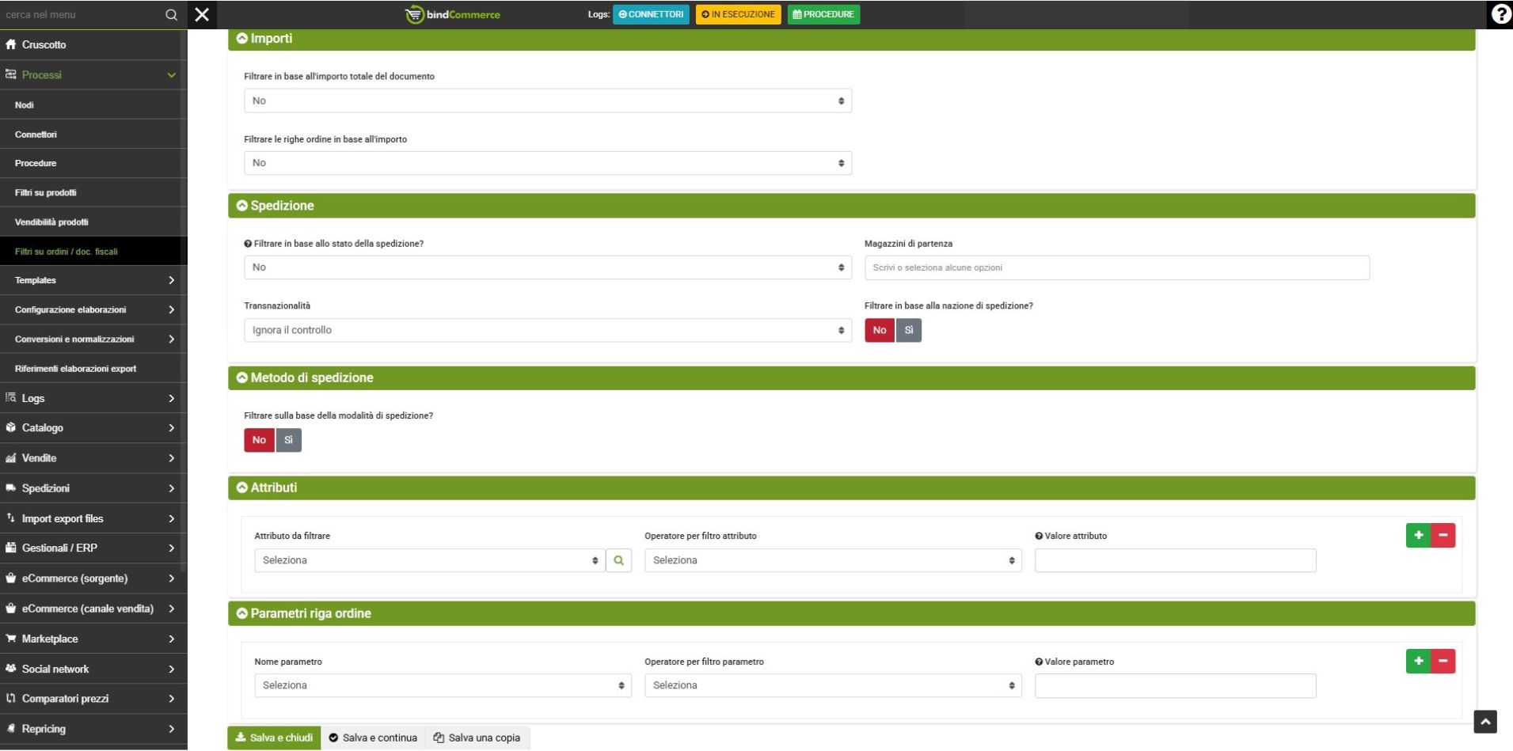Click the red minus in Parametri riga ordine
The height and width of the screenshot is (751, 1513).
tap(1443, 662)
